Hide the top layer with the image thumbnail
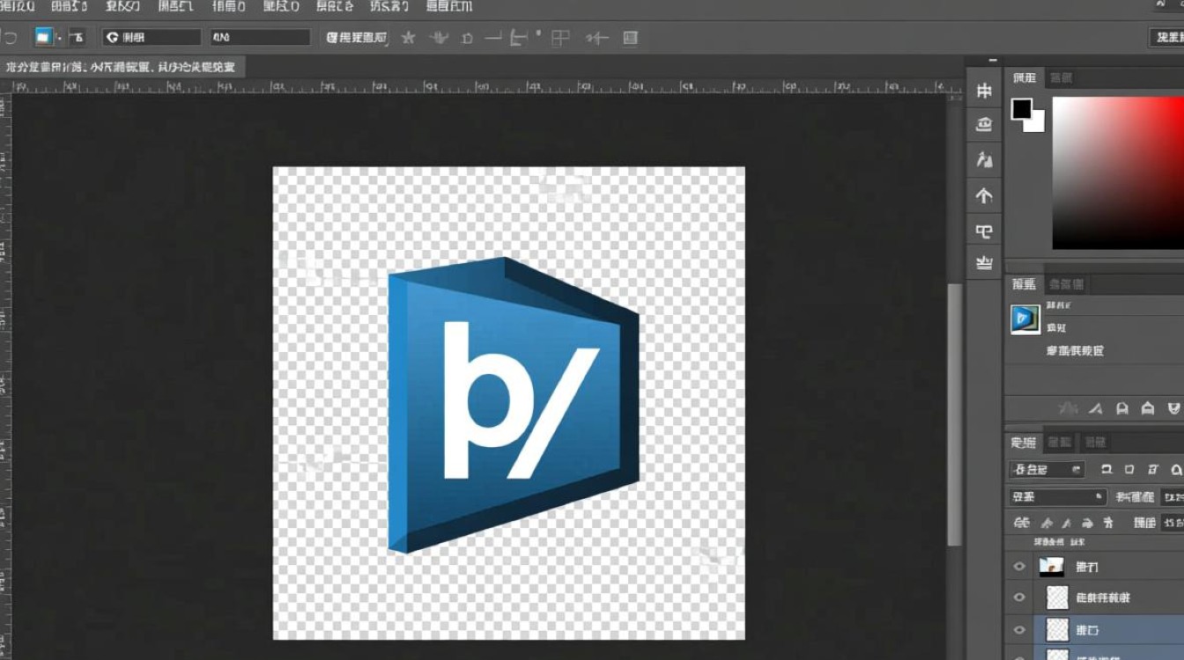The height and width of the screenshot is (660, 1184). point(1019,567)
